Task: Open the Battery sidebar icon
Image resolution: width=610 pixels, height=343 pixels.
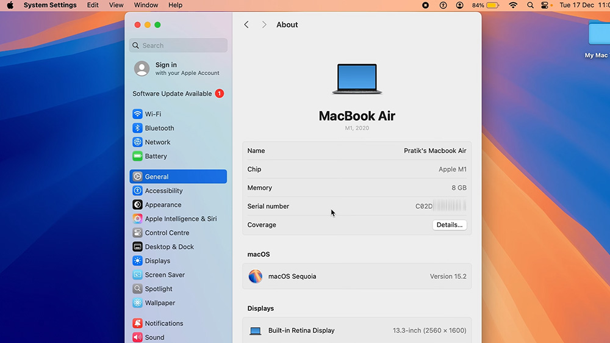Action: pos(137,156)
